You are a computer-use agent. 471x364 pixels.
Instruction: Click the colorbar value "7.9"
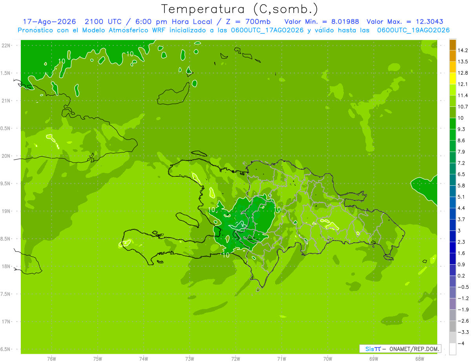coord(462,152)
